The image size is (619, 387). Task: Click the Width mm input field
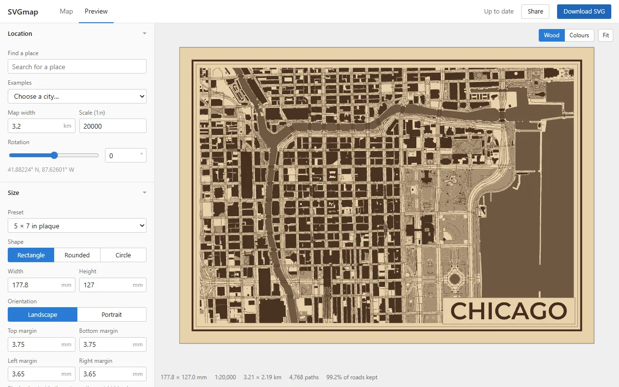coord(42,285)
